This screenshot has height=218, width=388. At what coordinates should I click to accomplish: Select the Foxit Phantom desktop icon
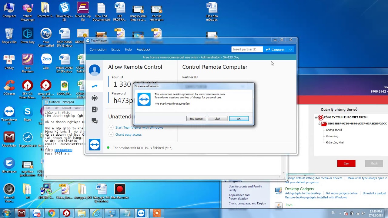(28, 64)
